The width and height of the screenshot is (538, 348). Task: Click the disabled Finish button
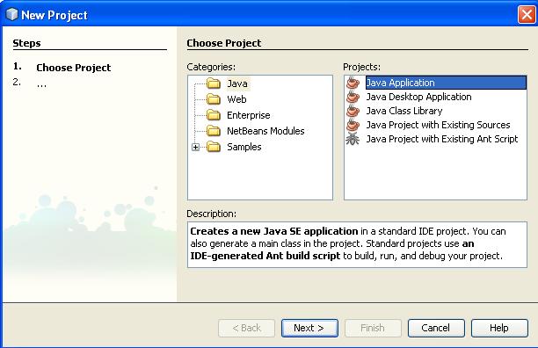pos(373,328)
